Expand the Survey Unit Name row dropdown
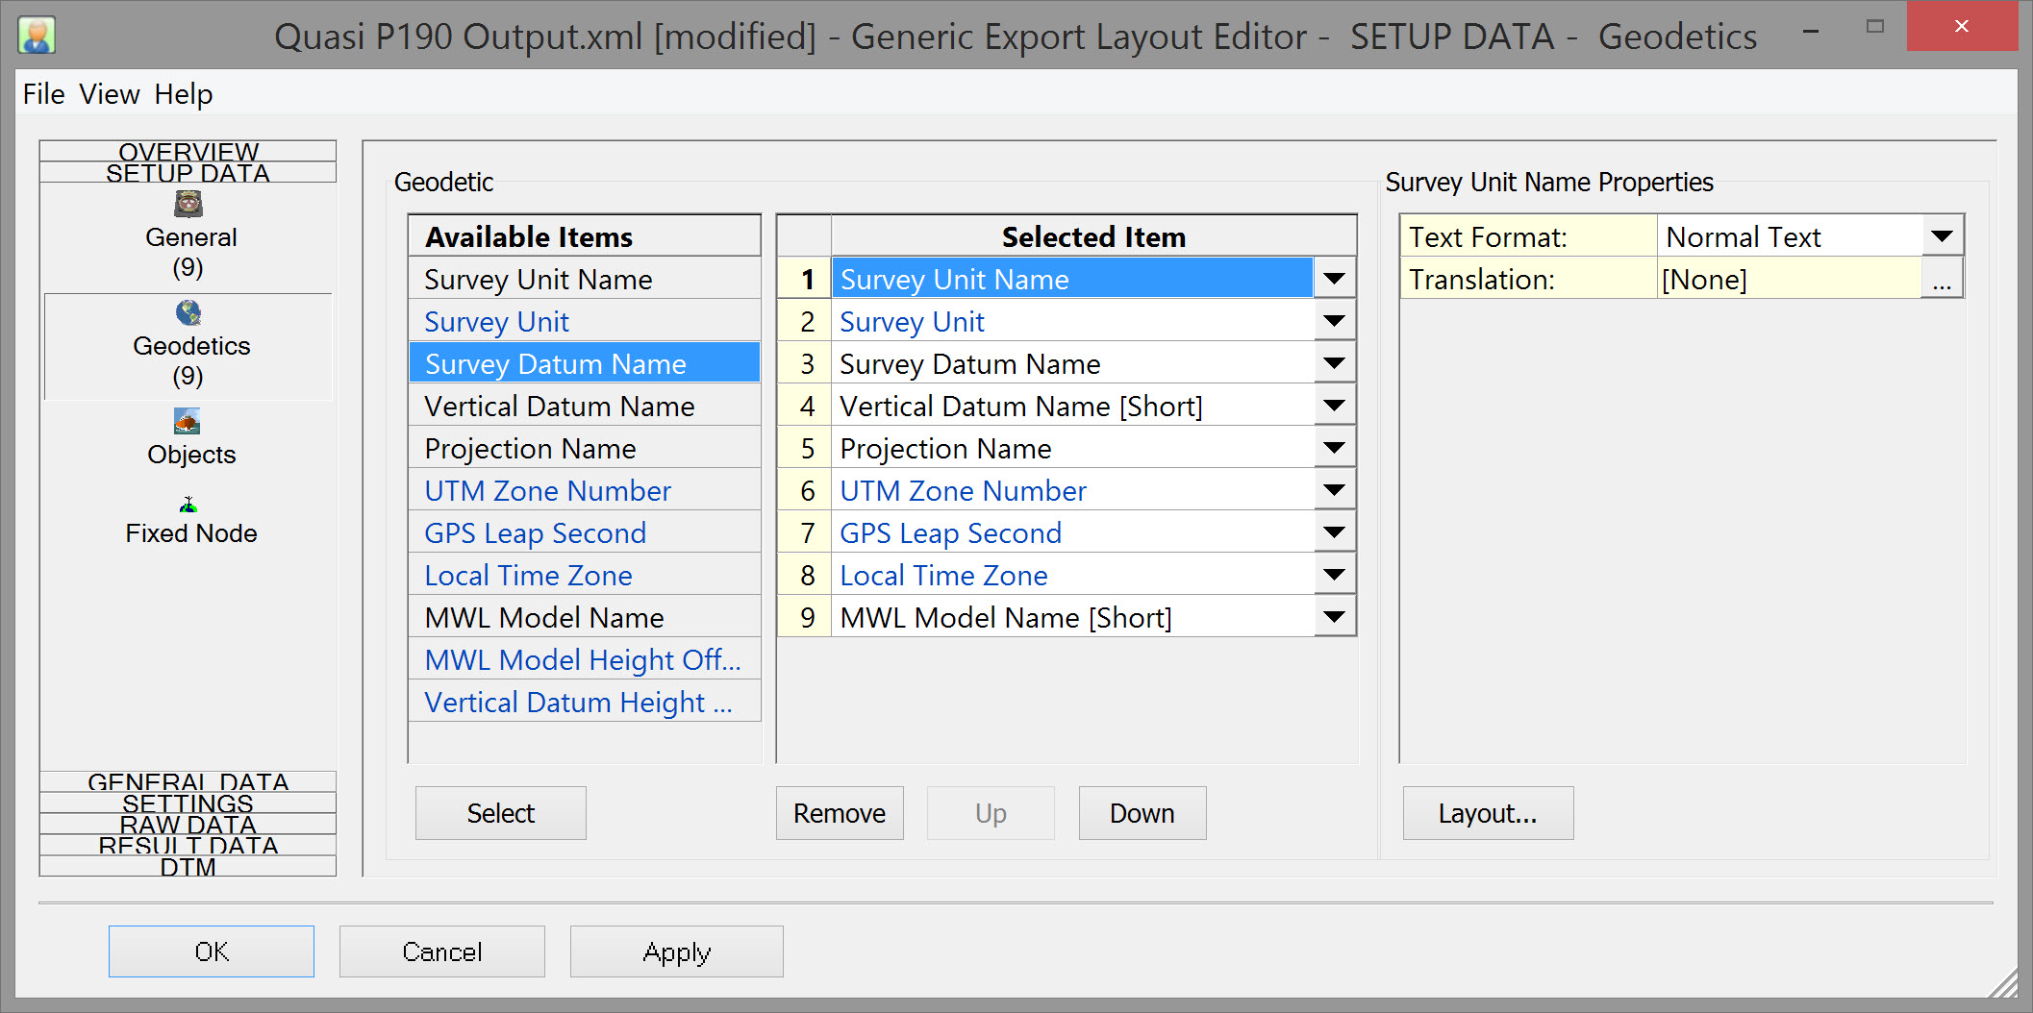2033x1013 pixels. pos(1334,279)
